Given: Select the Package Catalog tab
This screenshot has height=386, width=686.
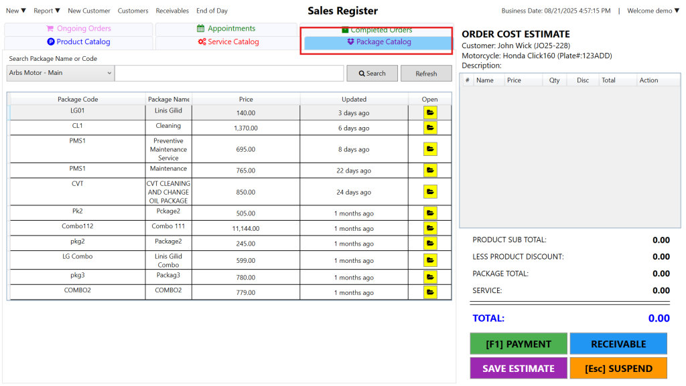Looking at the screenshot, I should coord(378,42).
